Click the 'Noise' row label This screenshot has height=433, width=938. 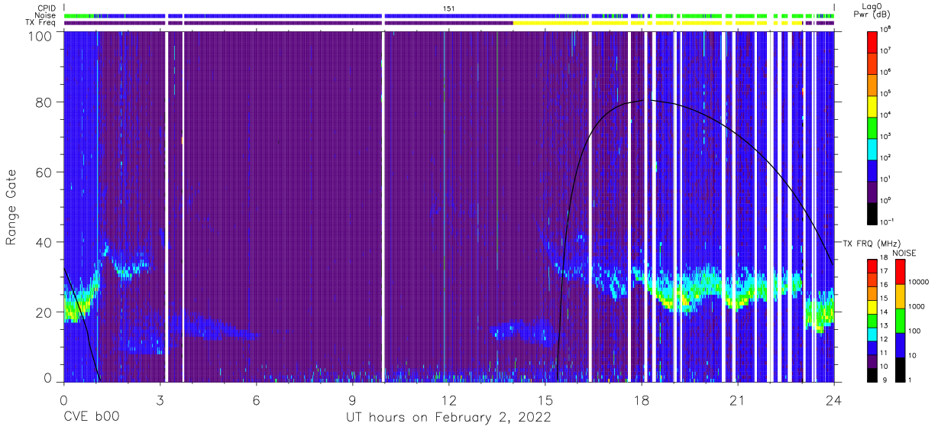[45, 15]
